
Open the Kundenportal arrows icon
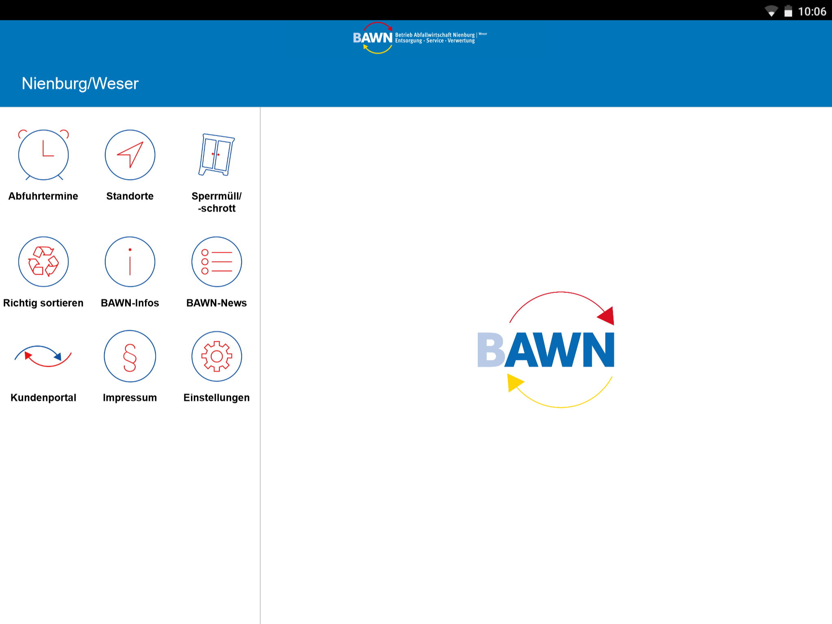pyautogui.click(x=43, y=356)
